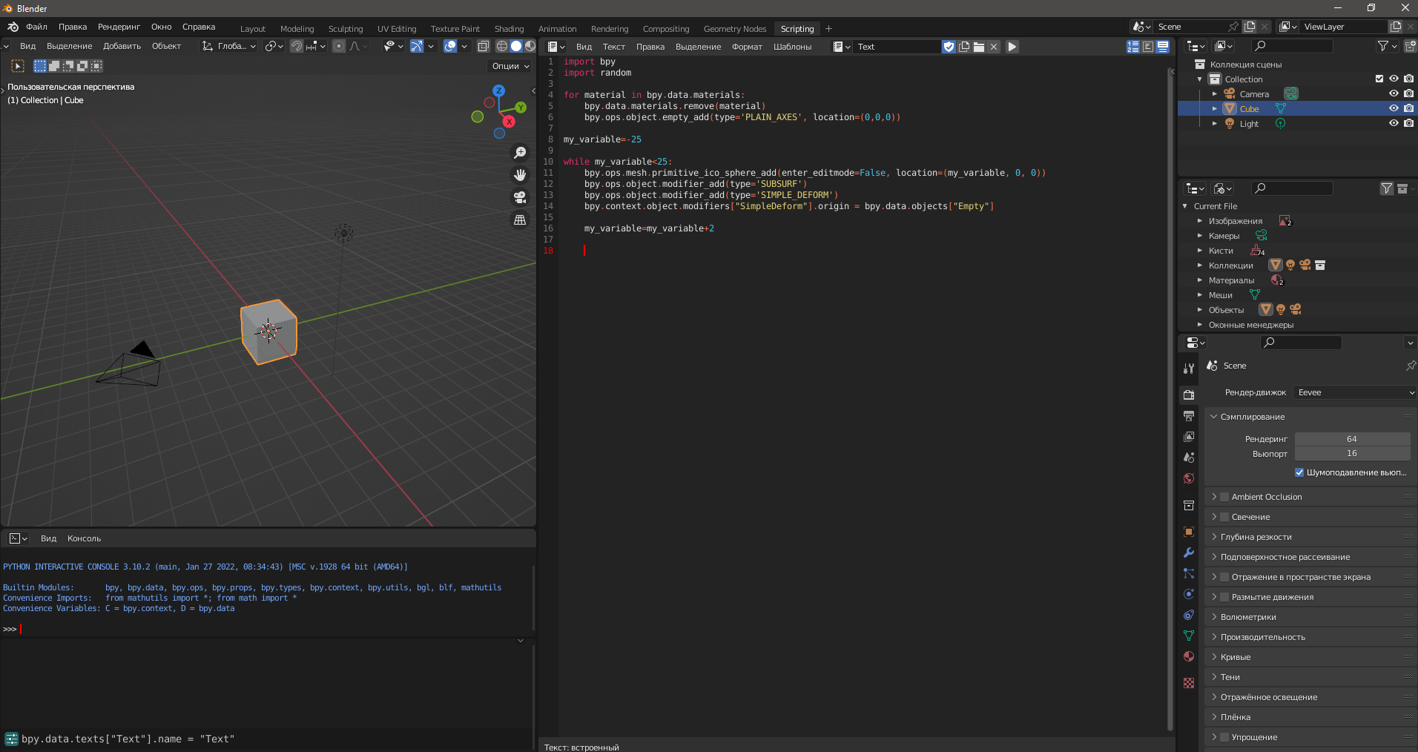The image size is (1418, 752).
Task: Toggle proportional editing icon
Action: [339, 46]
